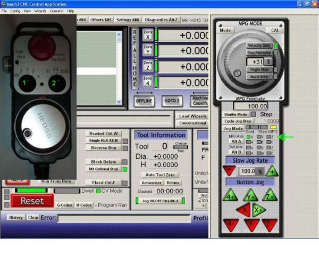Jog X axis positive with green X+ arrow
Image resolution: width=319 pixels, height=274 pixels.
click(259, 210)
